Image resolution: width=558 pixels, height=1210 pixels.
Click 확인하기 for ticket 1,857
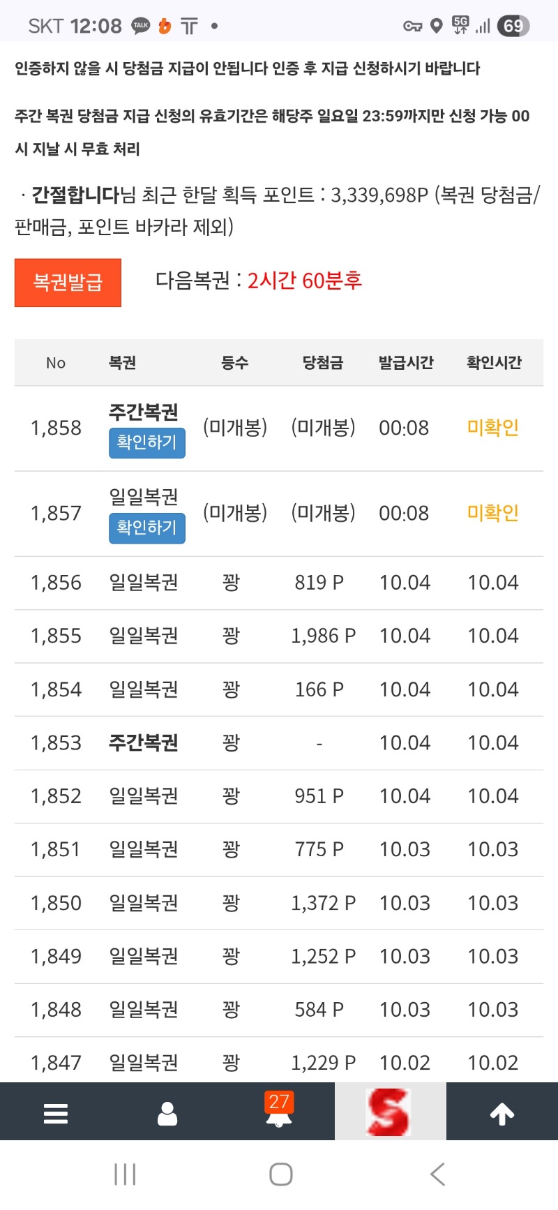point(146,528)
